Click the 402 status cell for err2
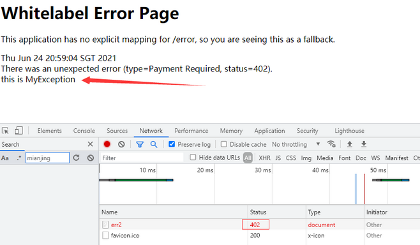420x245 pixels. point(255,225)
